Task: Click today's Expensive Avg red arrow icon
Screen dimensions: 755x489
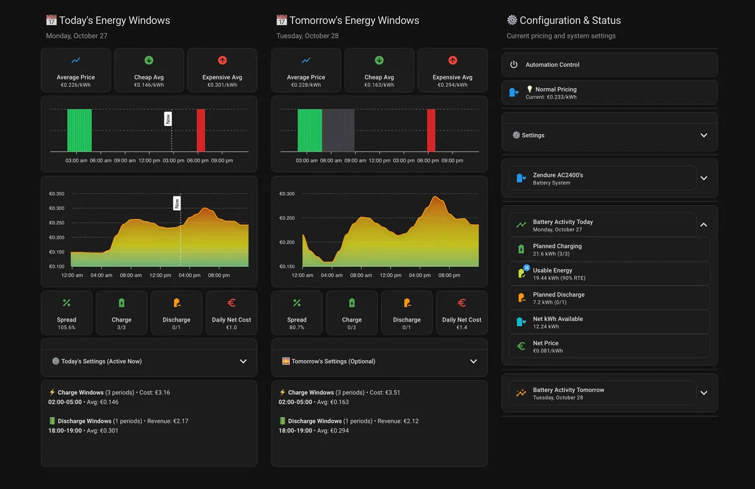Action: [222, 60]
